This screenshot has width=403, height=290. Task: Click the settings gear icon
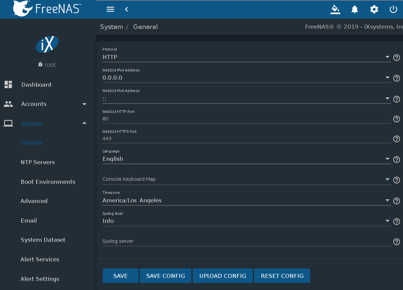pos(374,9)
